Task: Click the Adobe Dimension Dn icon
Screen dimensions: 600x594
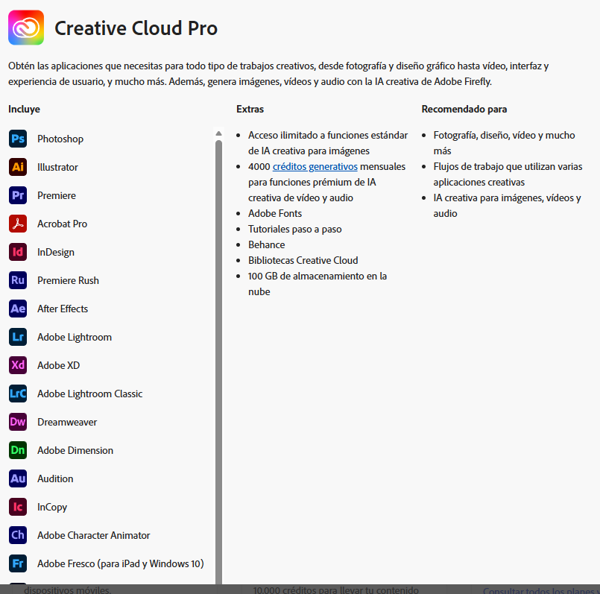Action: pyautogui.click(x=18, y=450)
